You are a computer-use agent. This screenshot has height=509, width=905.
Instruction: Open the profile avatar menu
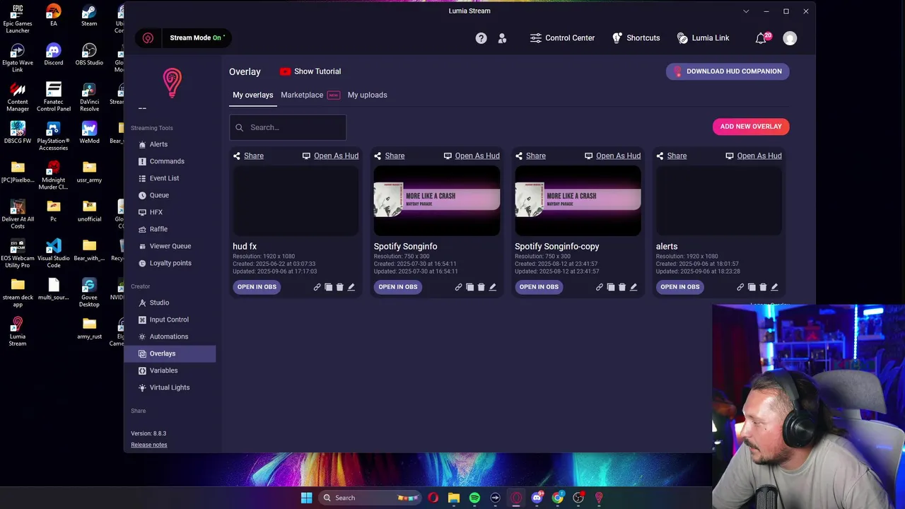click(x=790, y=38)
